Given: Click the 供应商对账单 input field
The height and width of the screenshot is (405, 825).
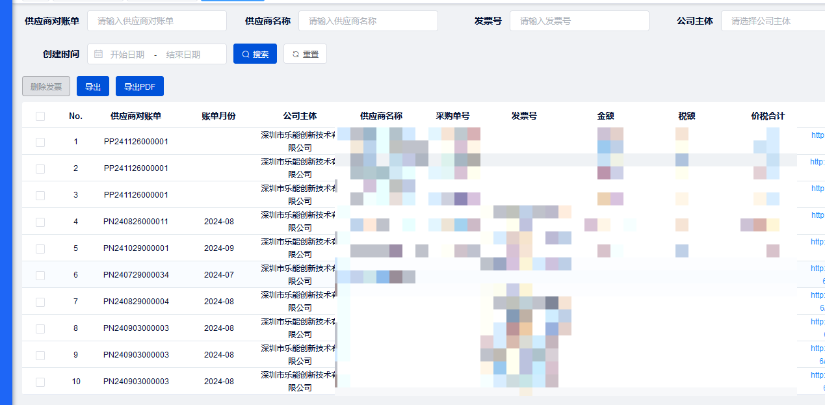Looking at the screenshot, I should pos(157,21).
